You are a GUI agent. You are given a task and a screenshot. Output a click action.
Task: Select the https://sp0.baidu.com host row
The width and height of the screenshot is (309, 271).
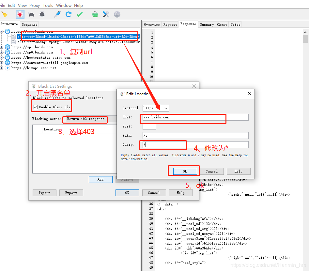click(x=32, y=52)
